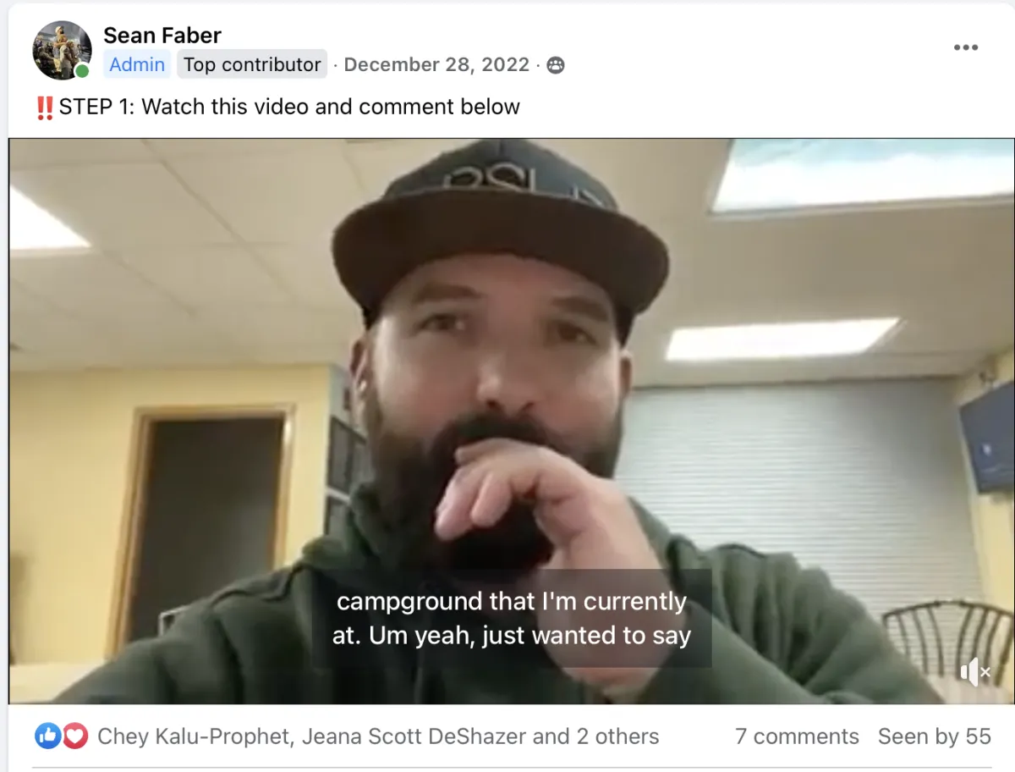This screenshot has width=1015, height=772.
Task: Click the red double exclamation emoji
Action: pos(45,108)
